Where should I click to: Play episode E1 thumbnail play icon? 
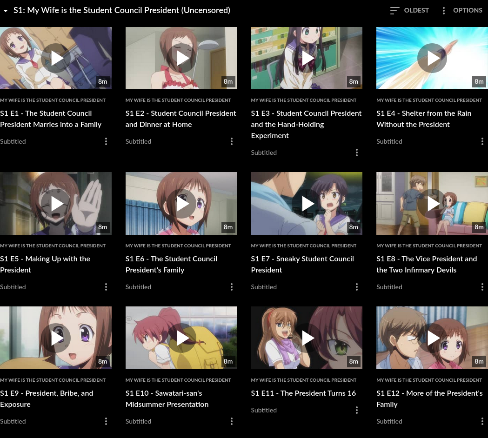click(x=56, y=58)
